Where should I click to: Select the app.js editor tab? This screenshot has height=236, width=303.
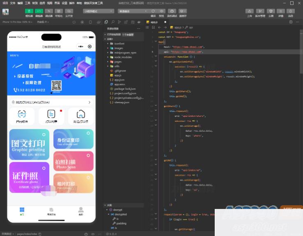pos(154,22)
